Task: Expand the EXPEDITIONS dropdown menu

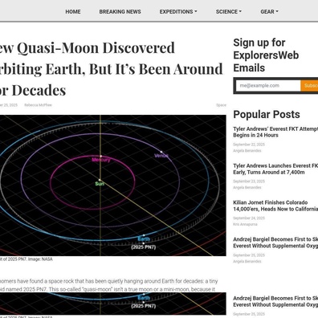Action: pos(178,12)
